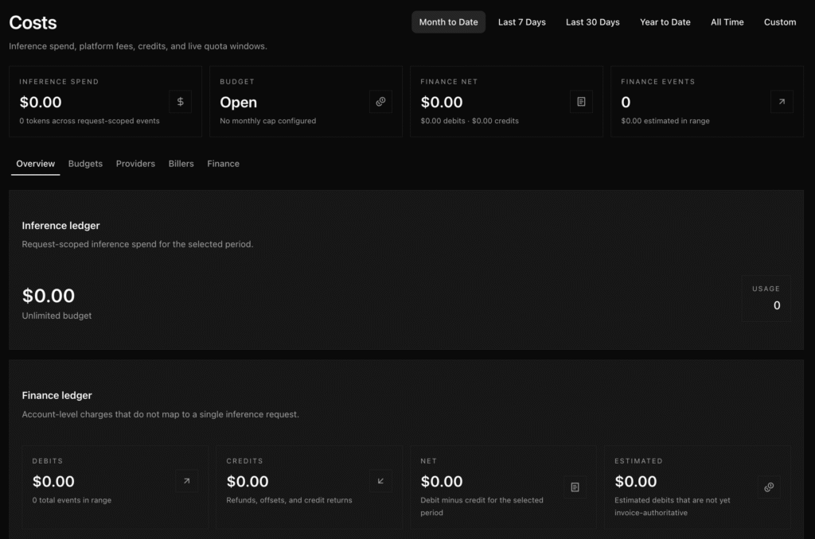Screen dimensions: 815x539
Task: Select the Billers tab
Action: 181,163
